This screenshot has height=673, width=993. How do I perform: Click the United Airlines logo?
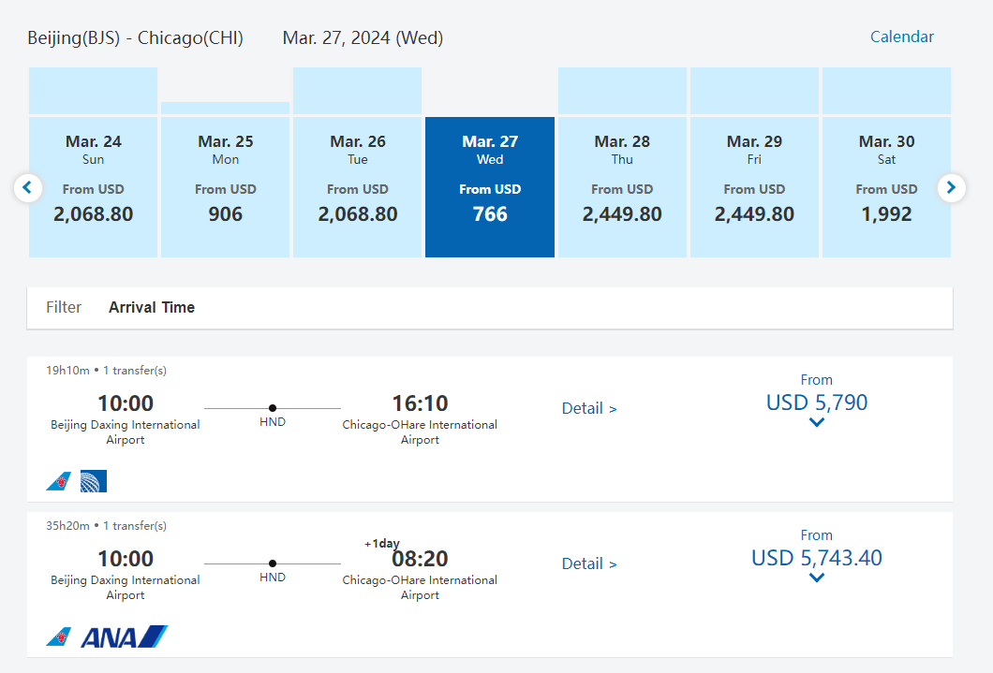click(94, 481)
